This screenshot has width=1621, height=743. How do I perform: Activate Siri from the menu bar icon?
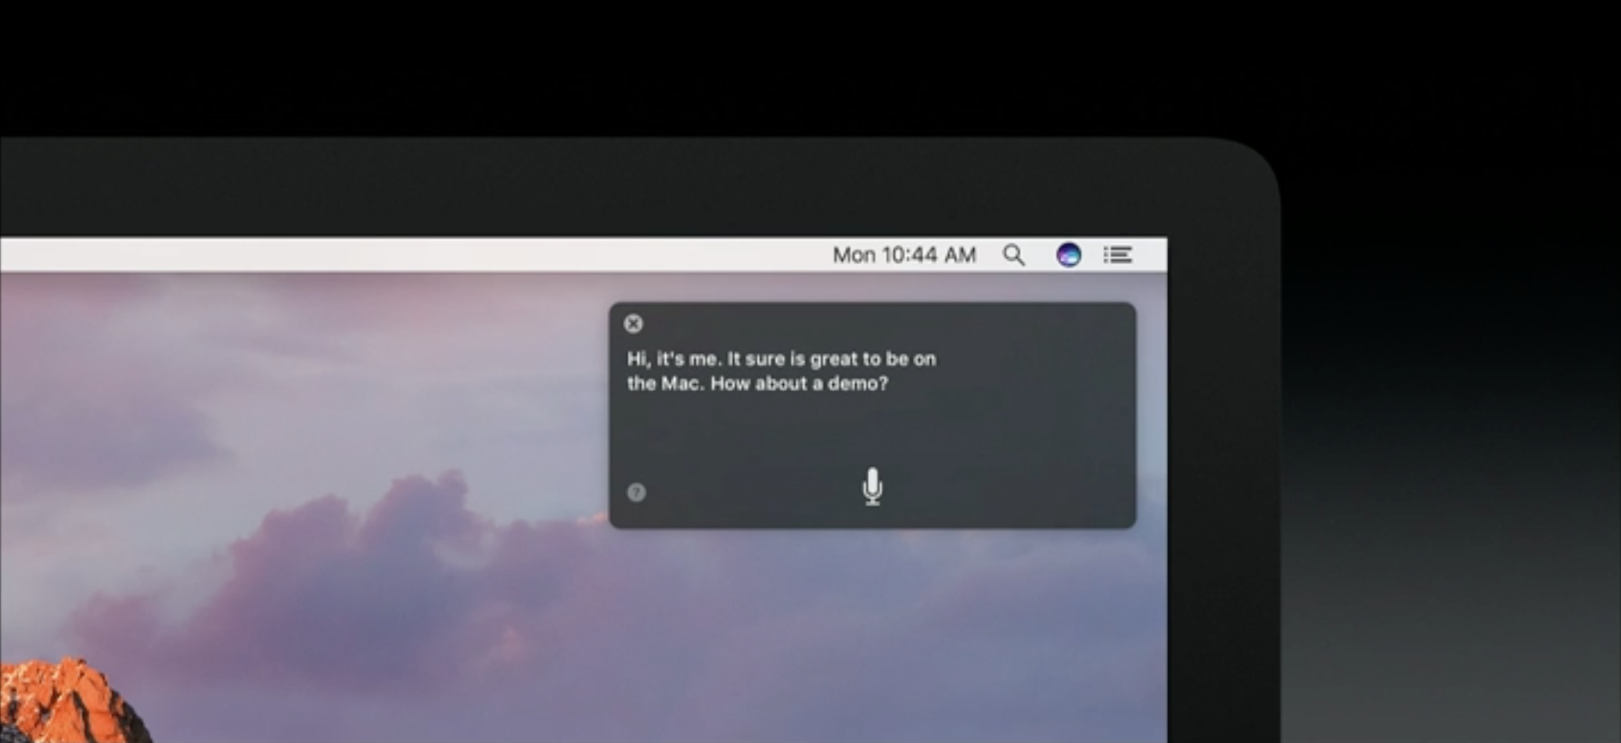pos(1069,255)
